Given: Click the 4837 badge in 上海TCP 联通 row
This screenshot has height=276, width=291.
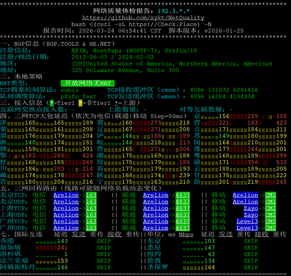Looking at the screenshot, I should (183, 208).
